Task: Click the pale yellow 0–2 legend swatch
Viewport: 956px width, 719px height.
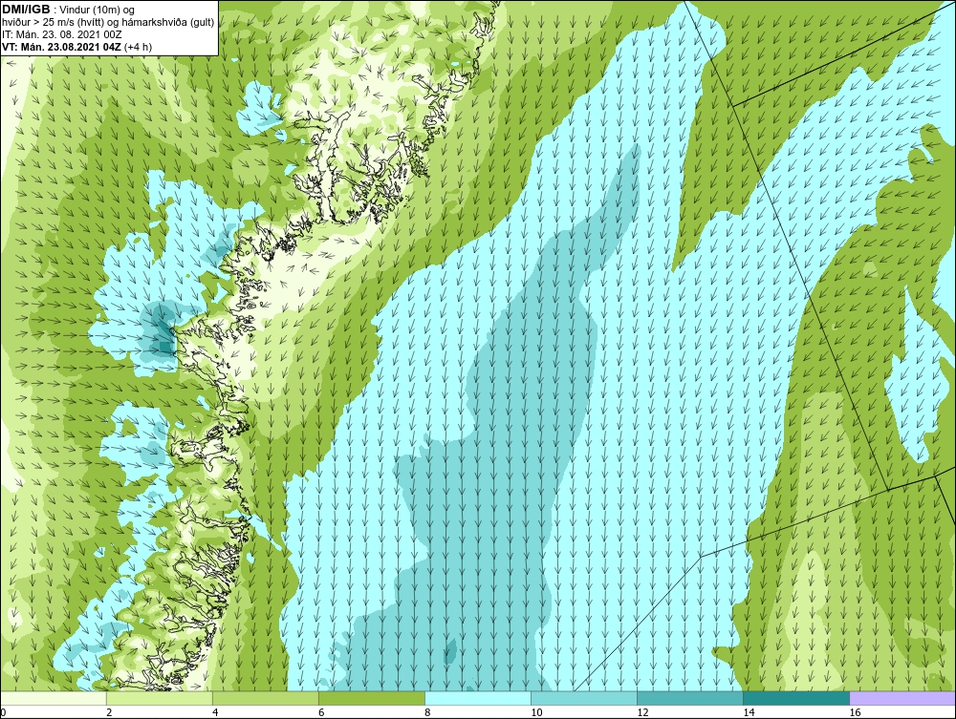Action: (x=54, y=698)
